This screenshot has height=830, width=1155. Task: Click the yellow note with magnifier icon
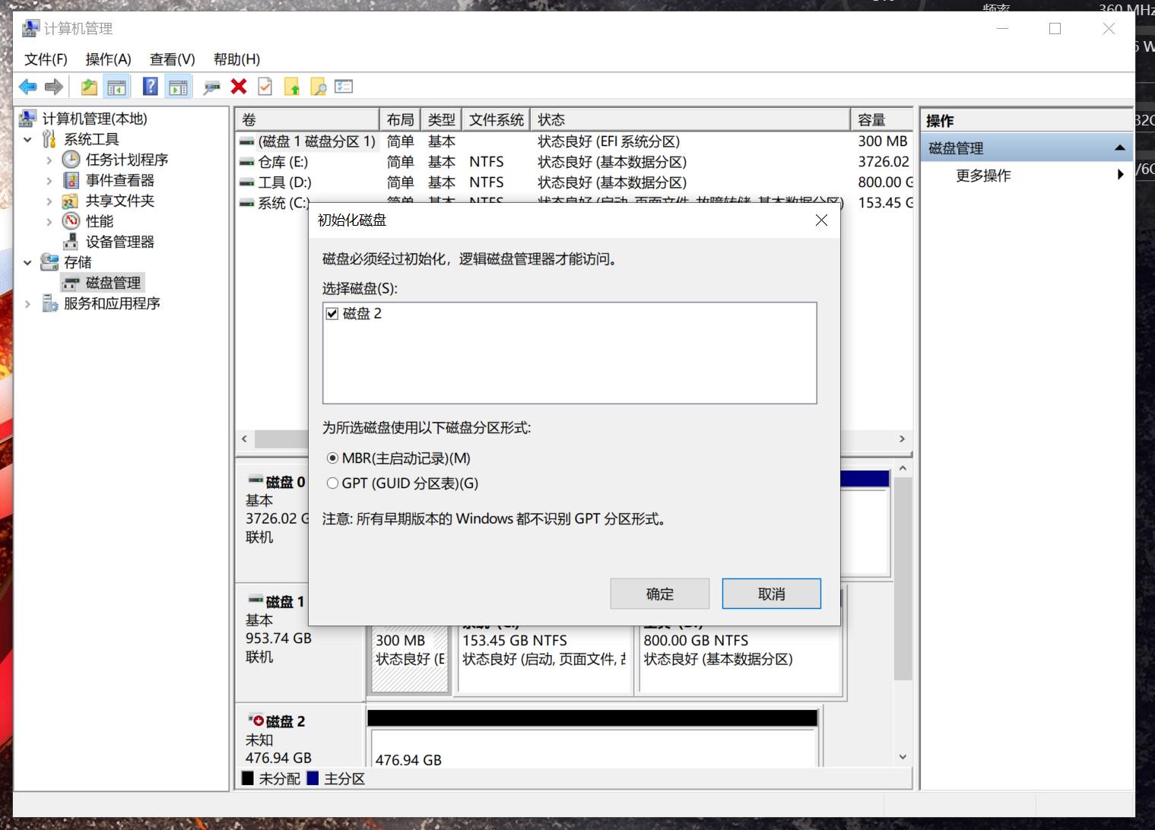click(319, 87)
